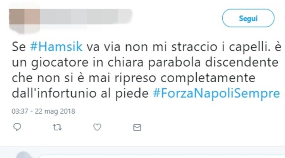The height and width of the screenshot is (158, 285).
Task: Follow the user with the Segui button
Action: (x=248, y=18)
